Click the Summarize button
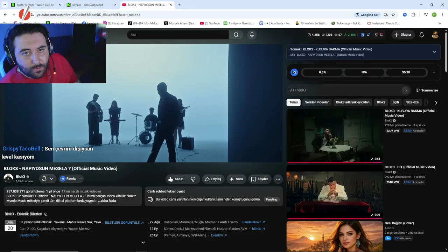 pos(427,90)
